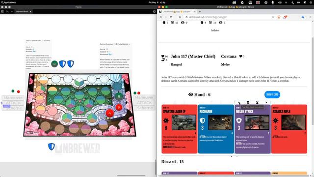The image size is (314, 177).
Task: Close the UnbrewedBoard tab in the left window
Action: (30, 11)
